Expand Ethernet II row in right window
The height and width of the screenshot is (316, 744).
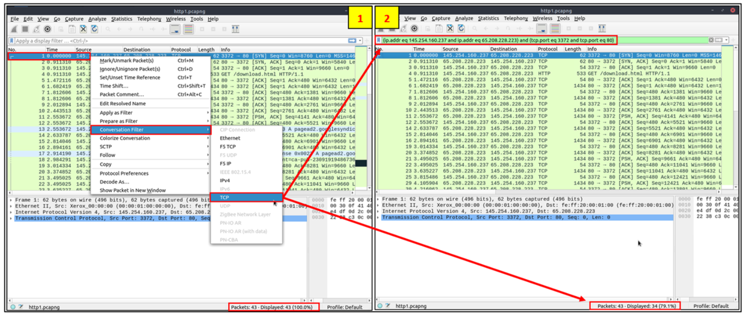tap(378, 205)
